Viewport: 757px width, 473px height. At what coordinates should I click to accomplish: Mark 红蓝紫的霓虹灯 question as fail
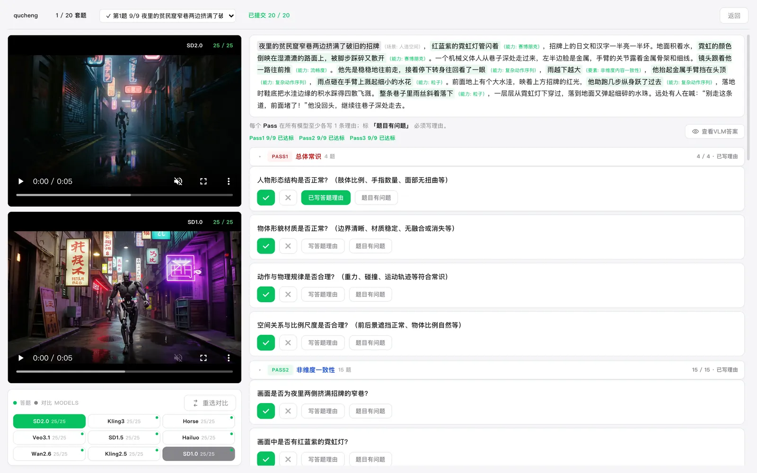click(288, 459)
